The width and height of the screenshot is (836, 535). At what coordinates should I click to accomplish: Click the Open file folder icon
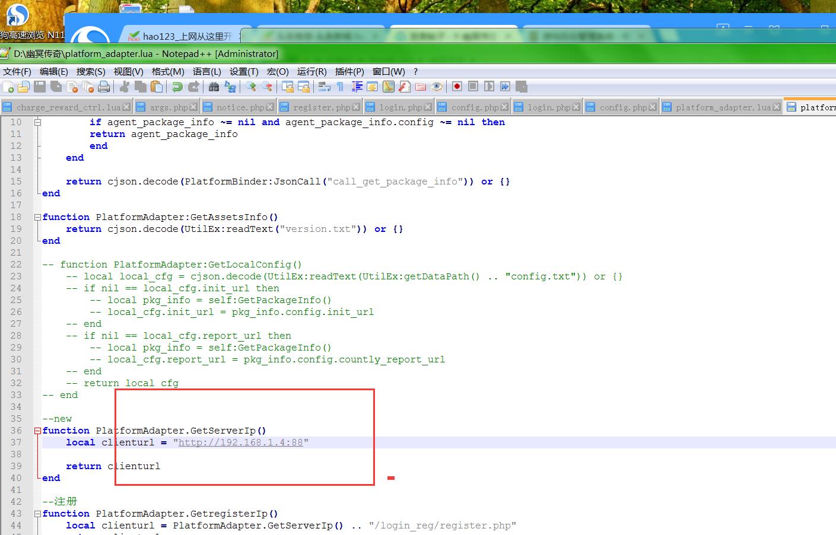click(24, 87)
